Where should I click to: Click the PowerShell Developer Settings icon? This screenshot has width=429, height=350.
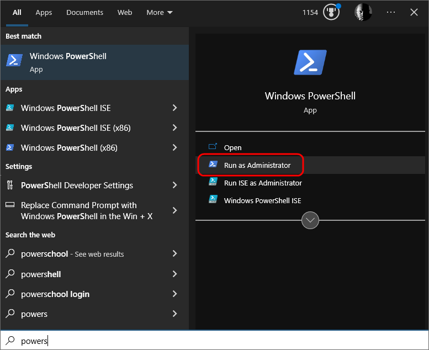coord(10,185)
